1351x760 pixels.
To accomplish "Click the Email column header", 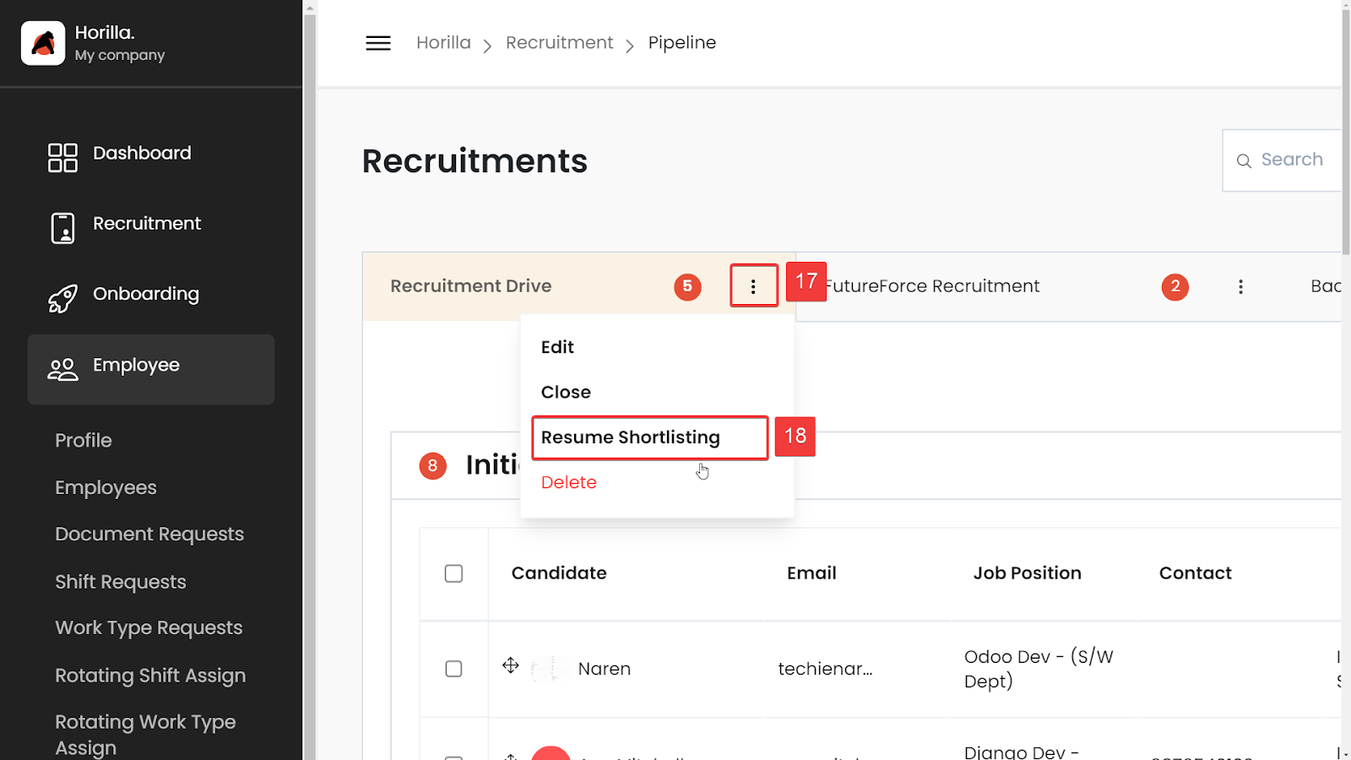I will [811, 573].
